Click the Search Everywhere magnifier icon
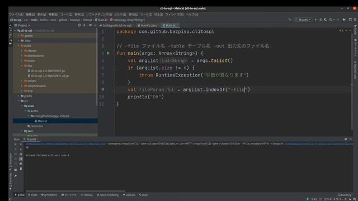358x201 pixels. [355, 20]
